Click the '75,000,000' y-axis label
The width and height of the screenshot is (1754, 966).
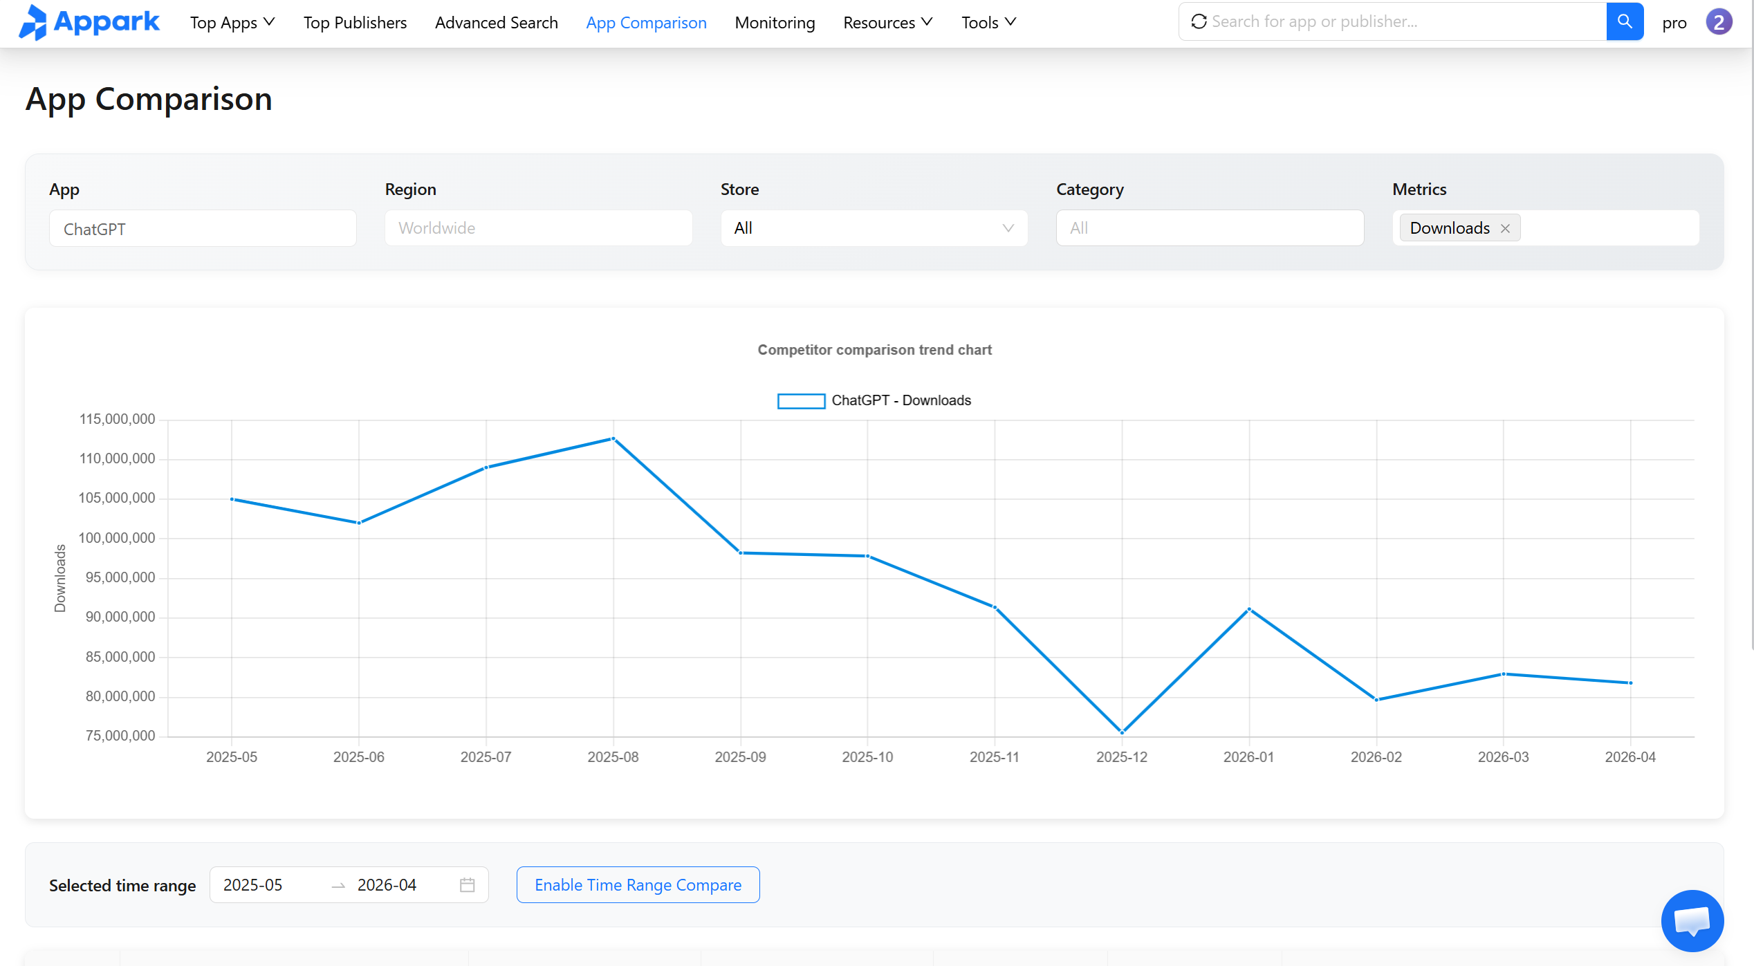120,736
